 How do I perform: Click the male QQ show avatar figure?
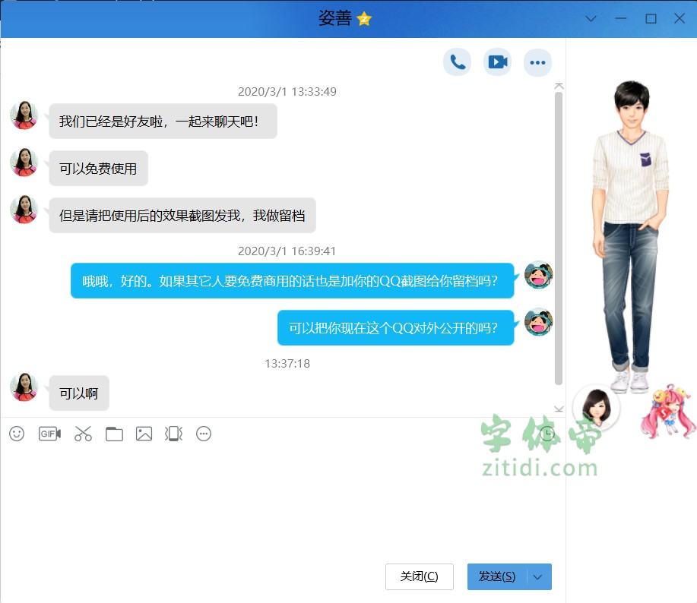click(x=630, y=235)
